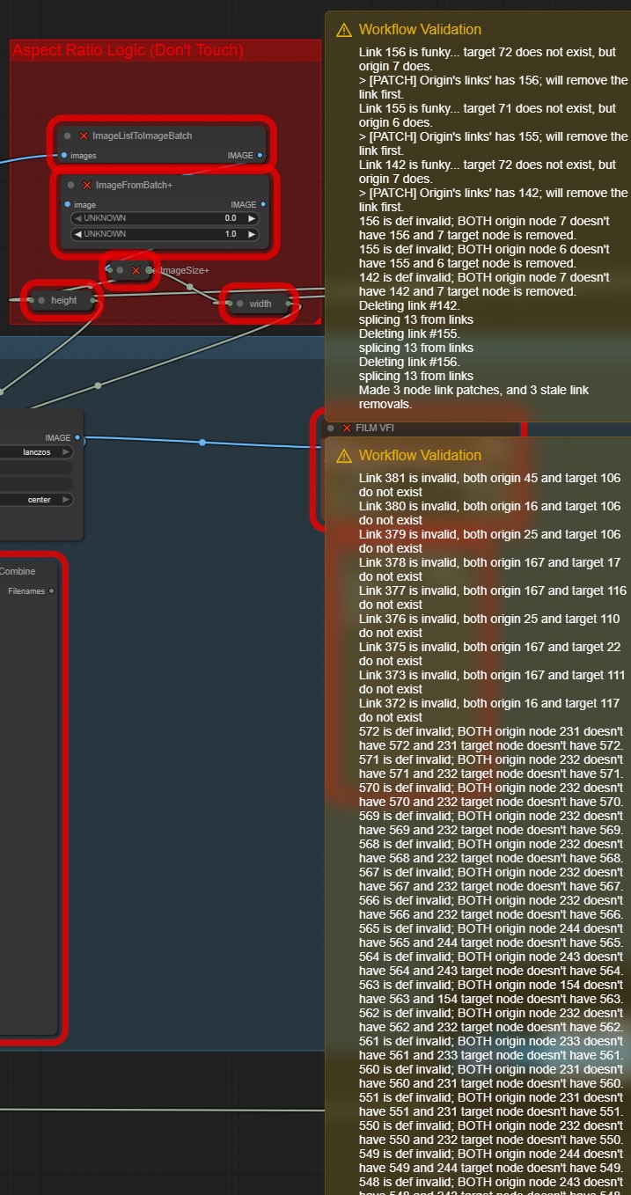Click the text 'Deleting link #155.'
631x1195 pixels.
pyautogui.click(x=409, y=334)
